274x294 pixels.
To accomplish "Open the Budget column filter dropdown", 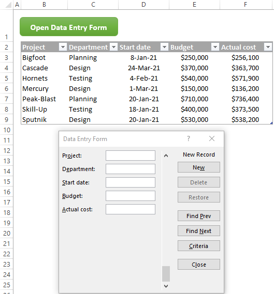I will coord(215,47).
